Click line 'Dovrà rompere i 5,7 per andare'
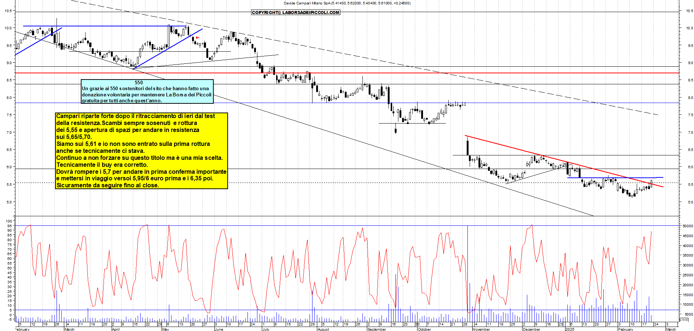The width and height of the screenshot is (694, 331). 141,172
